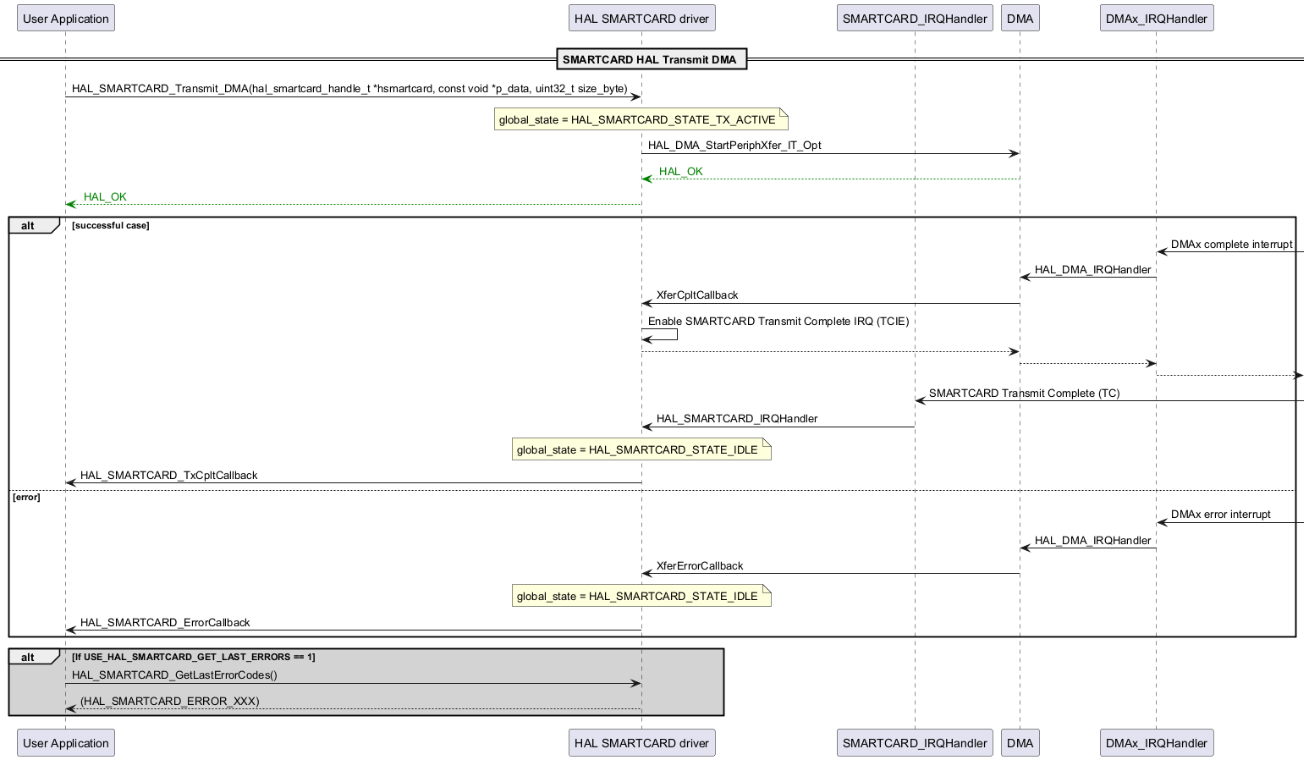
Task: Select the HAL_SMARTCARD_STATE_TX_ACTIVE note
Action: click(641, 120)
